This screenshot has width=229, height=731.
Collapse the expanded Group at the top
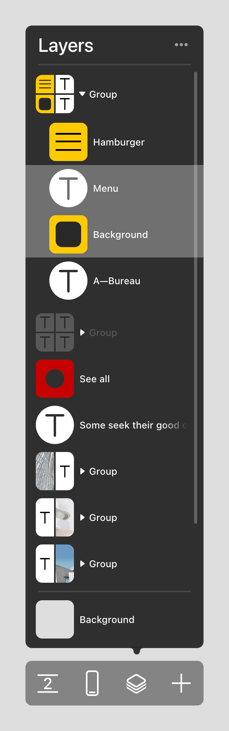pyautogui.click(x=83, y=94)
